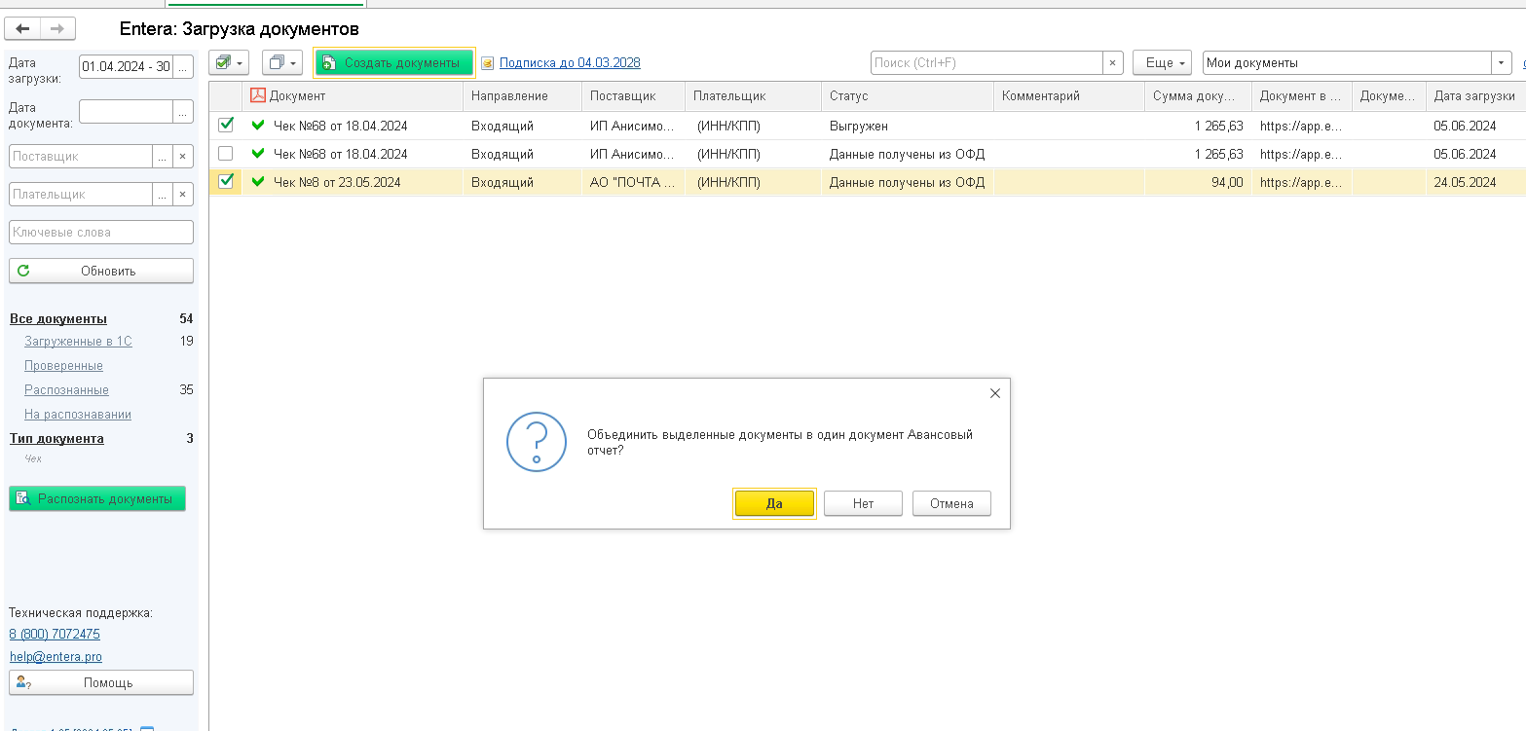Open the Плательщик selection list (...)

click(163, 194)
